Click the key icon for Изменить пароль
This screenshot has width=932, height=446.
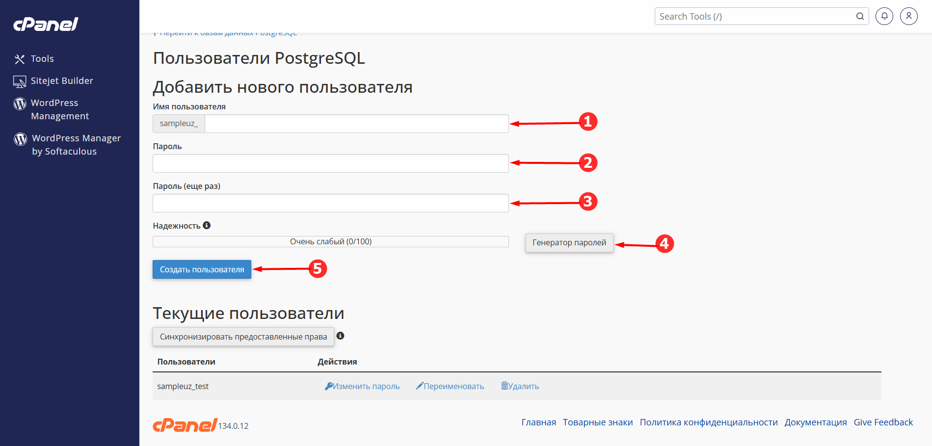pos(329,386)
